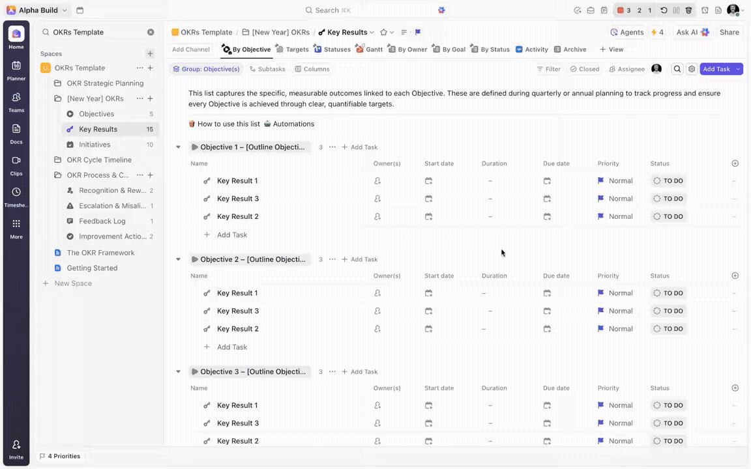Add a column with the plus icon
The width and height of the screenshot is (751, 469).
(735, 163)
